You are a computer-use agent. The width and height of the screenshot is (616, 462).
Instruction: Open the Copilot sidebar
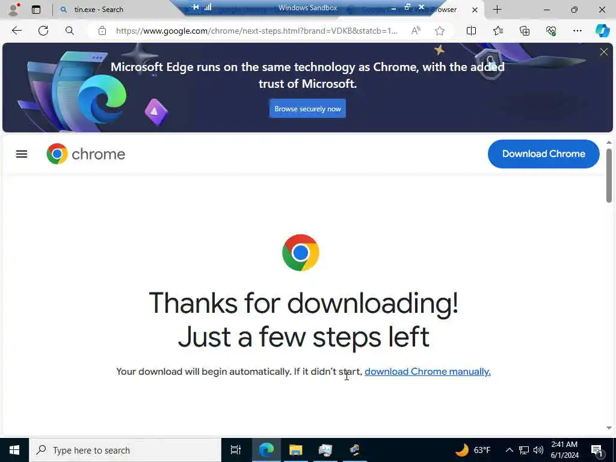pyautogui.click(x=602, y=31)
